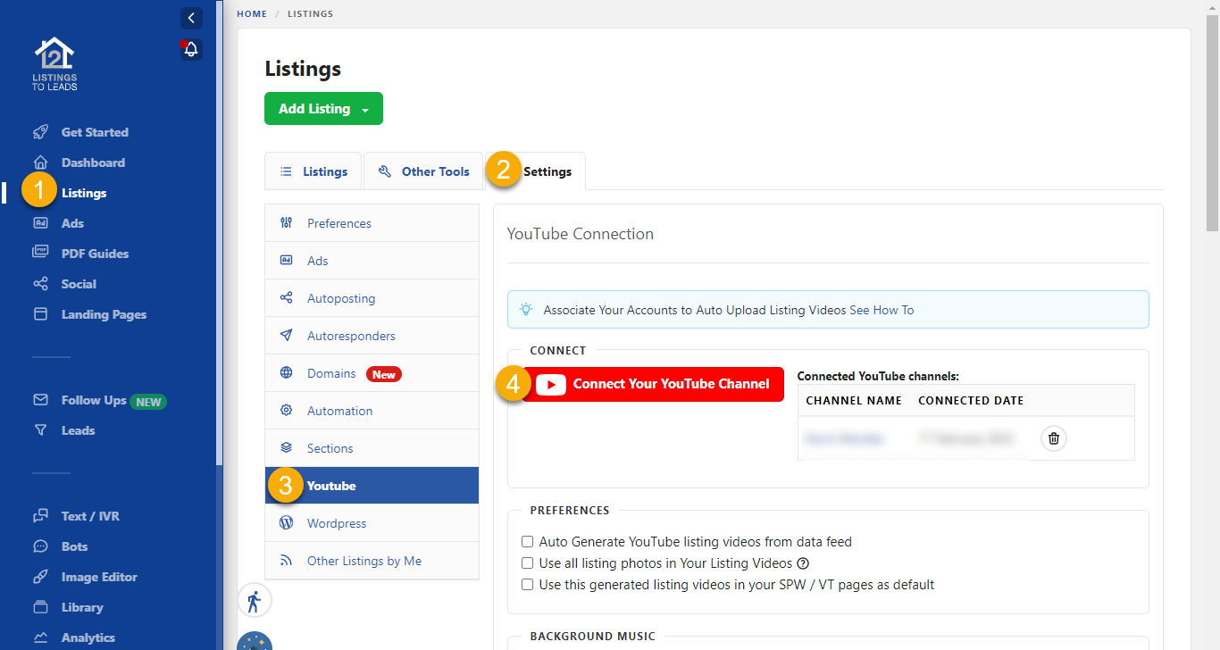Check Use all listing photos option

528,563
